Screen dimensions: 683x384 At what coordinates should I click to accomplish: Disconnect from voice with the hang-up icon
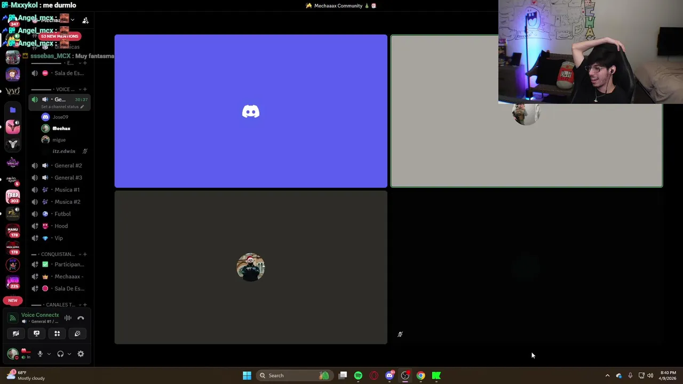(x=81, y=318)
